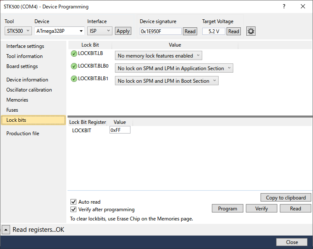313x249 pixels.
Task: Read the target voltage
Action: click(x=234, y=31)
